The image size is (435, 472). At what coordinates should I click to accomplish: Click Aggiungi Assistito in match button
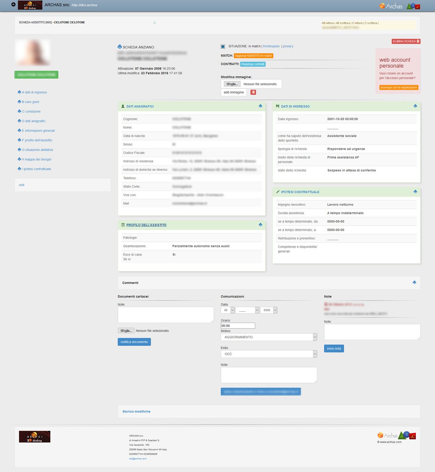[x=253, y=56]
